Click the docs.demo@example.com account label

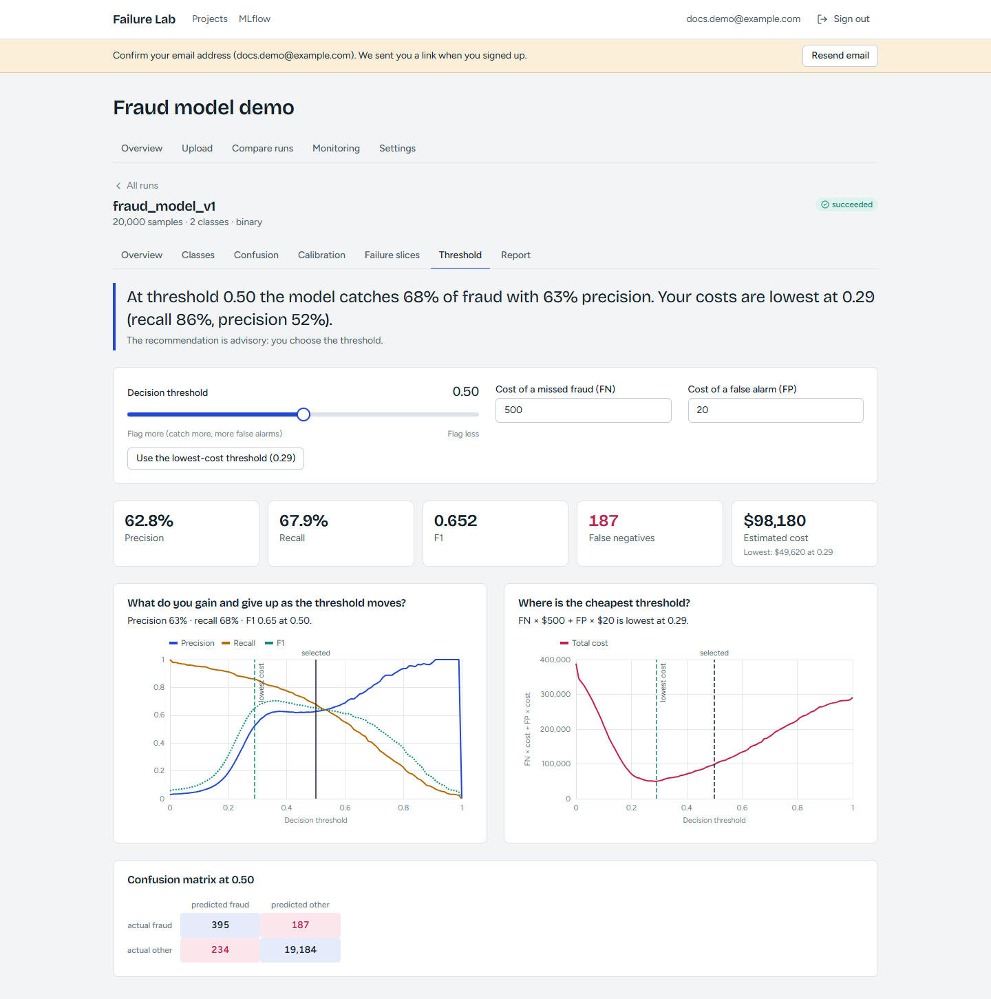coord(743,19)
